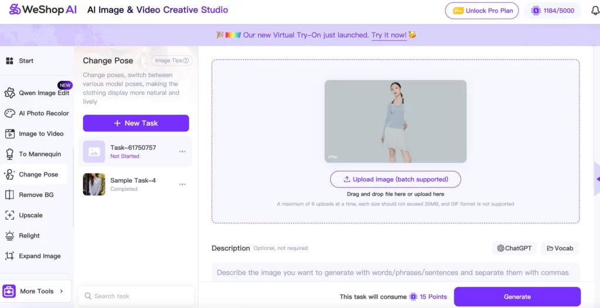Screen dimensions: 600x308
Task: Click the notification bell icon
Action: (595, 11)
